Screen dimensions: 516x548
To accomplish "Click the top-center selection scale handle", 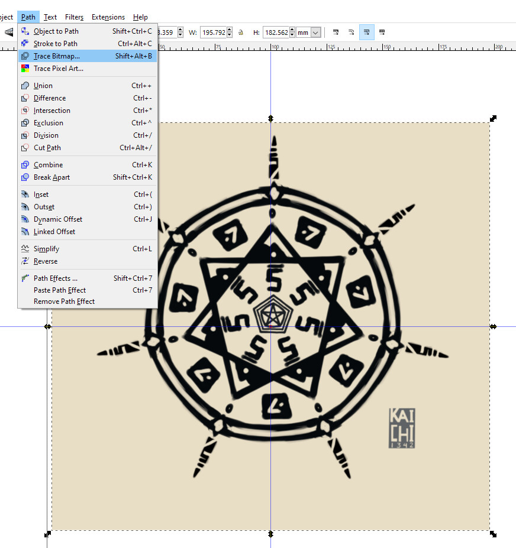I will (x=271, y=119).
